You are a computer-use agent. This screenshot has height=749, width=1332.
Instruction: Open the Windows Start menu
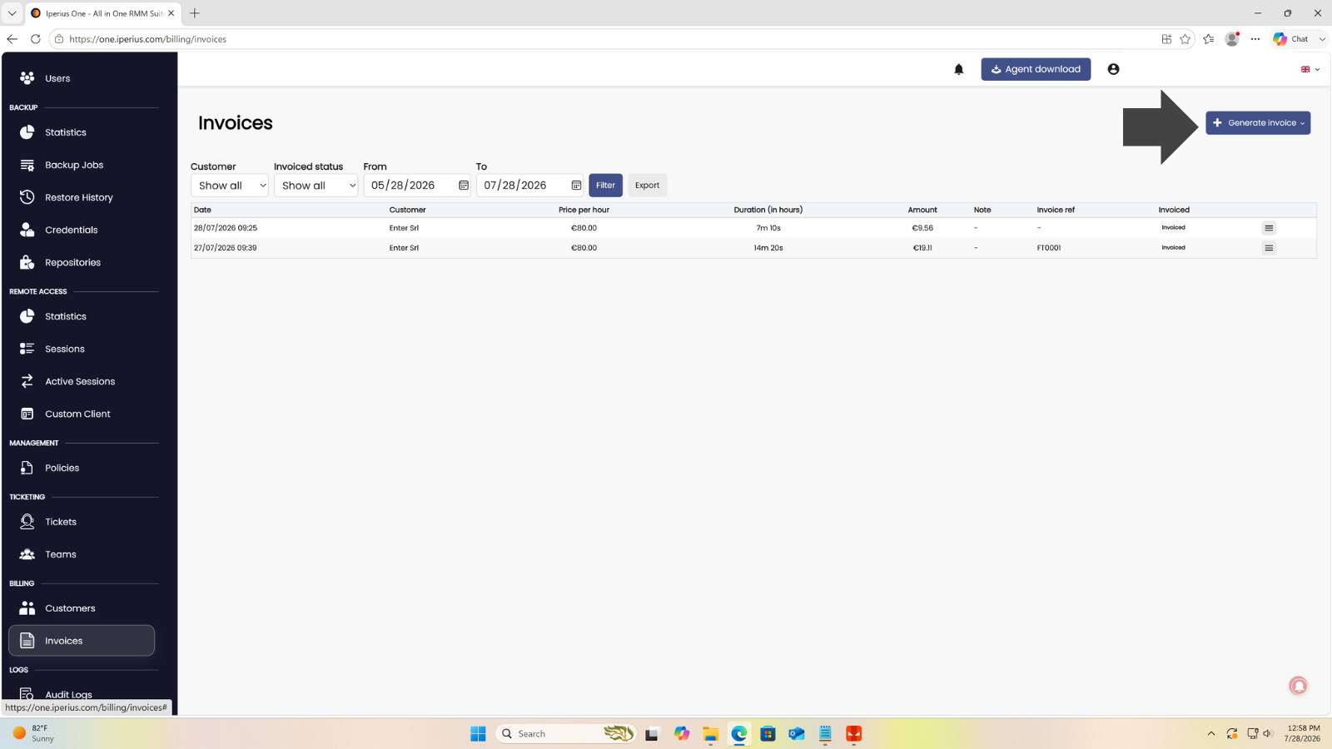[x=478, y=733]
